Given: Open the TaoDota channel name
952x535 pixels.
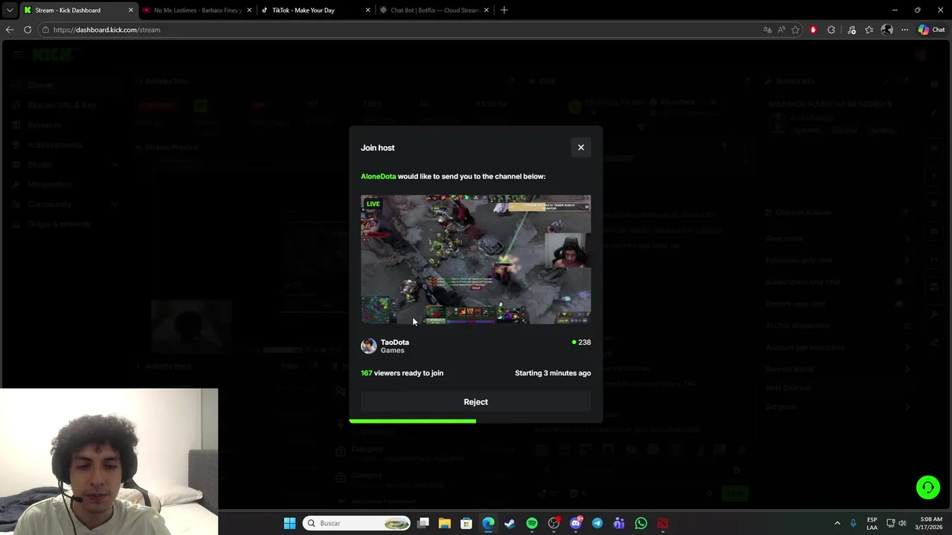Looking at the screenshot, I should 395,343.
